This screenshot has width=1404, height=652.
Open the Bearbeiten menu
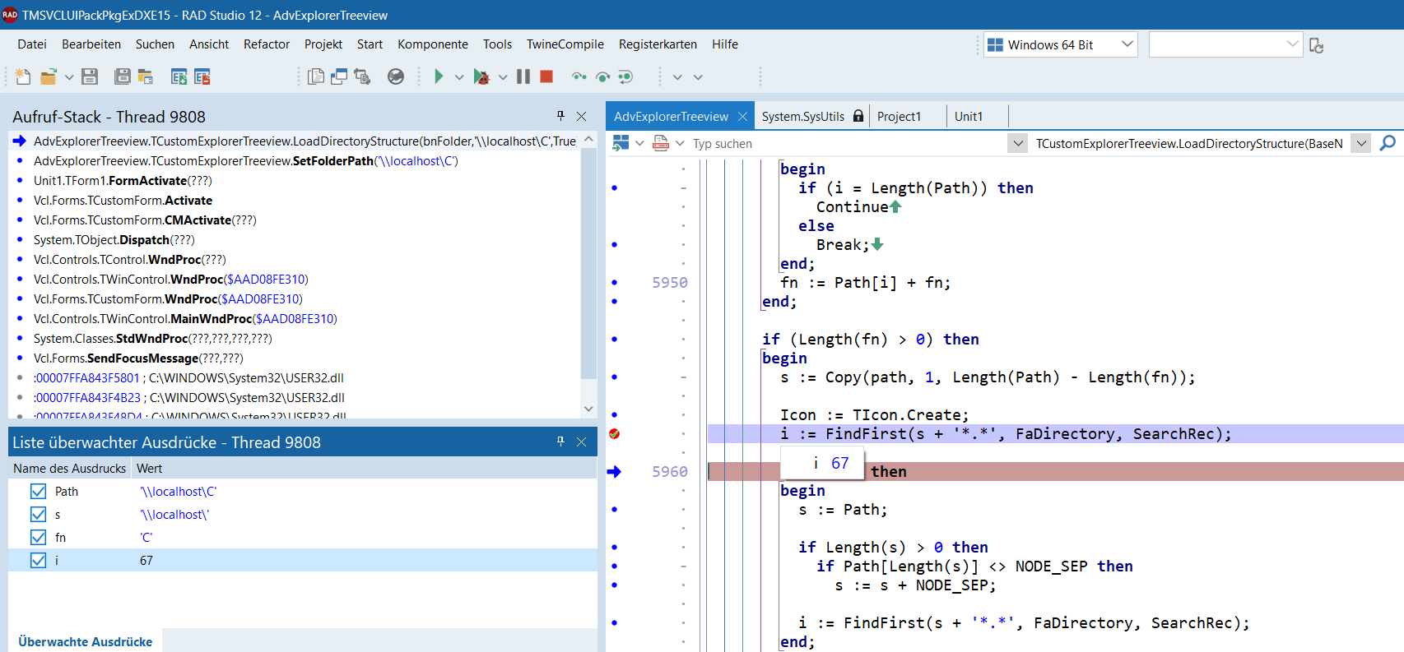[91, 44]
